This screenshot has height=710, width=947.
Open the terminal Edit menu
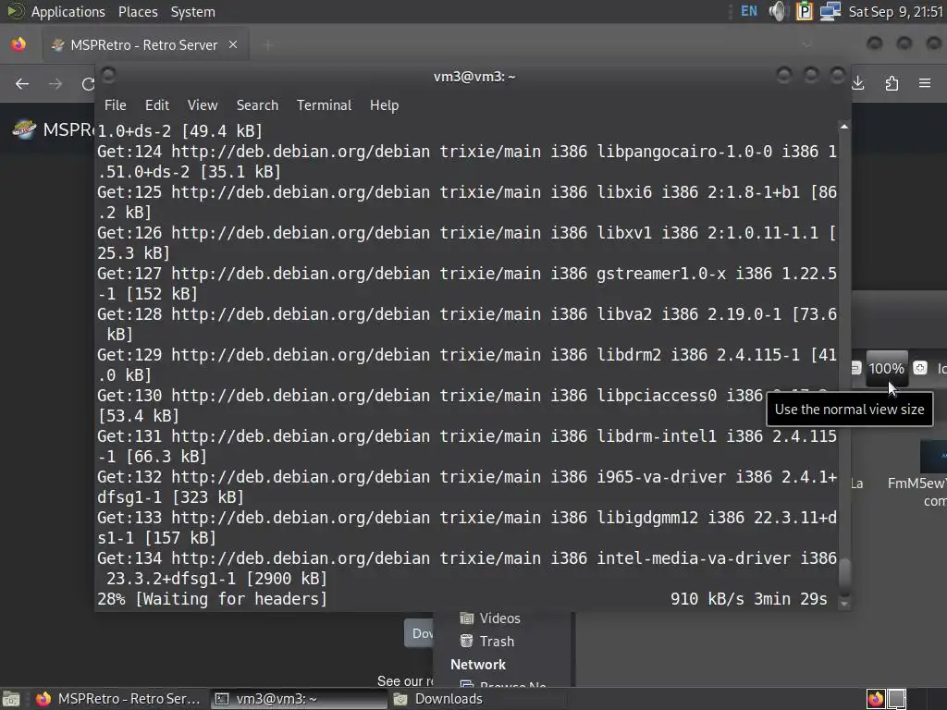coord(157,105)
